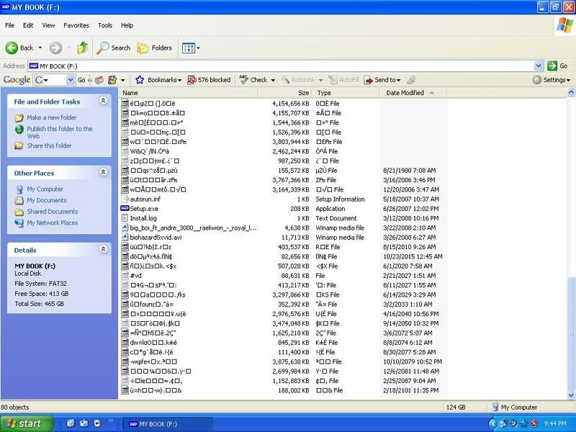Select the Install.log file icon
The image size is (576, 432).
[125, 218]
